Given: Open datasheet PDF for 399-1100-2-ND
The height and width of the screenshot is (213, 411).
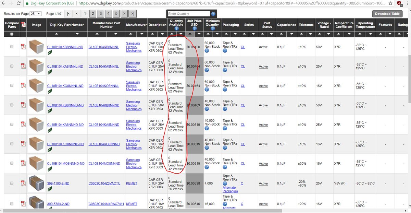Looking at the screenshot, I should pyautogui.click(x=23, y=183).
